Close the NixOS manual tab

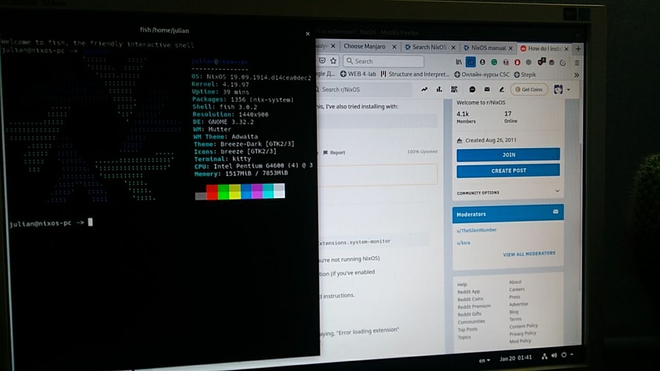tap(511, 48)
